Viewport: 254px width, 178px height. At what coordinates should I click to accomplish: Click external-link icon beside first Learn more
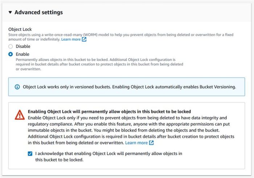84,39
